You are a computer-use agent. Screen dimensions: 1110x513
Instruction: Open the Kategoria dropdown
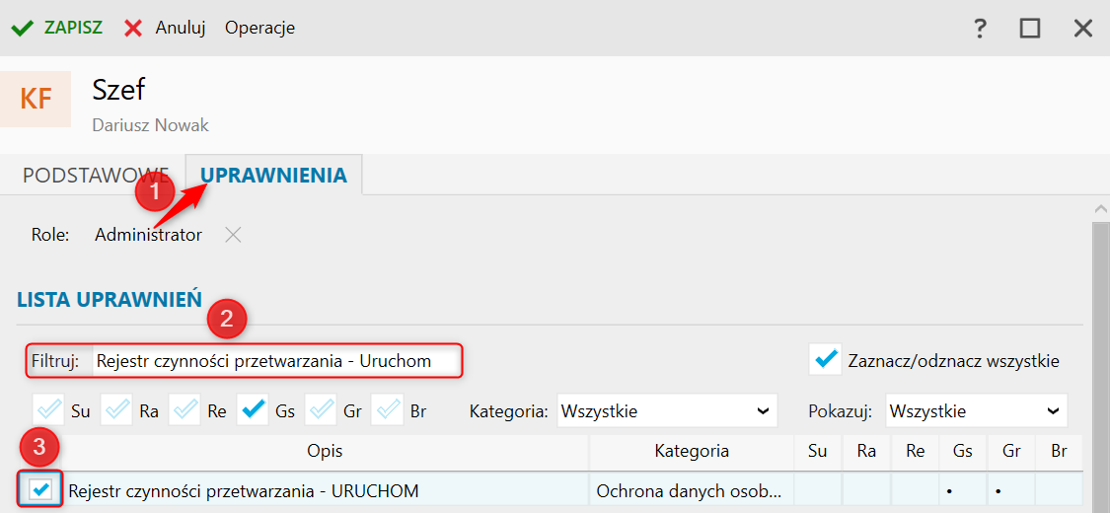(667, 411)
